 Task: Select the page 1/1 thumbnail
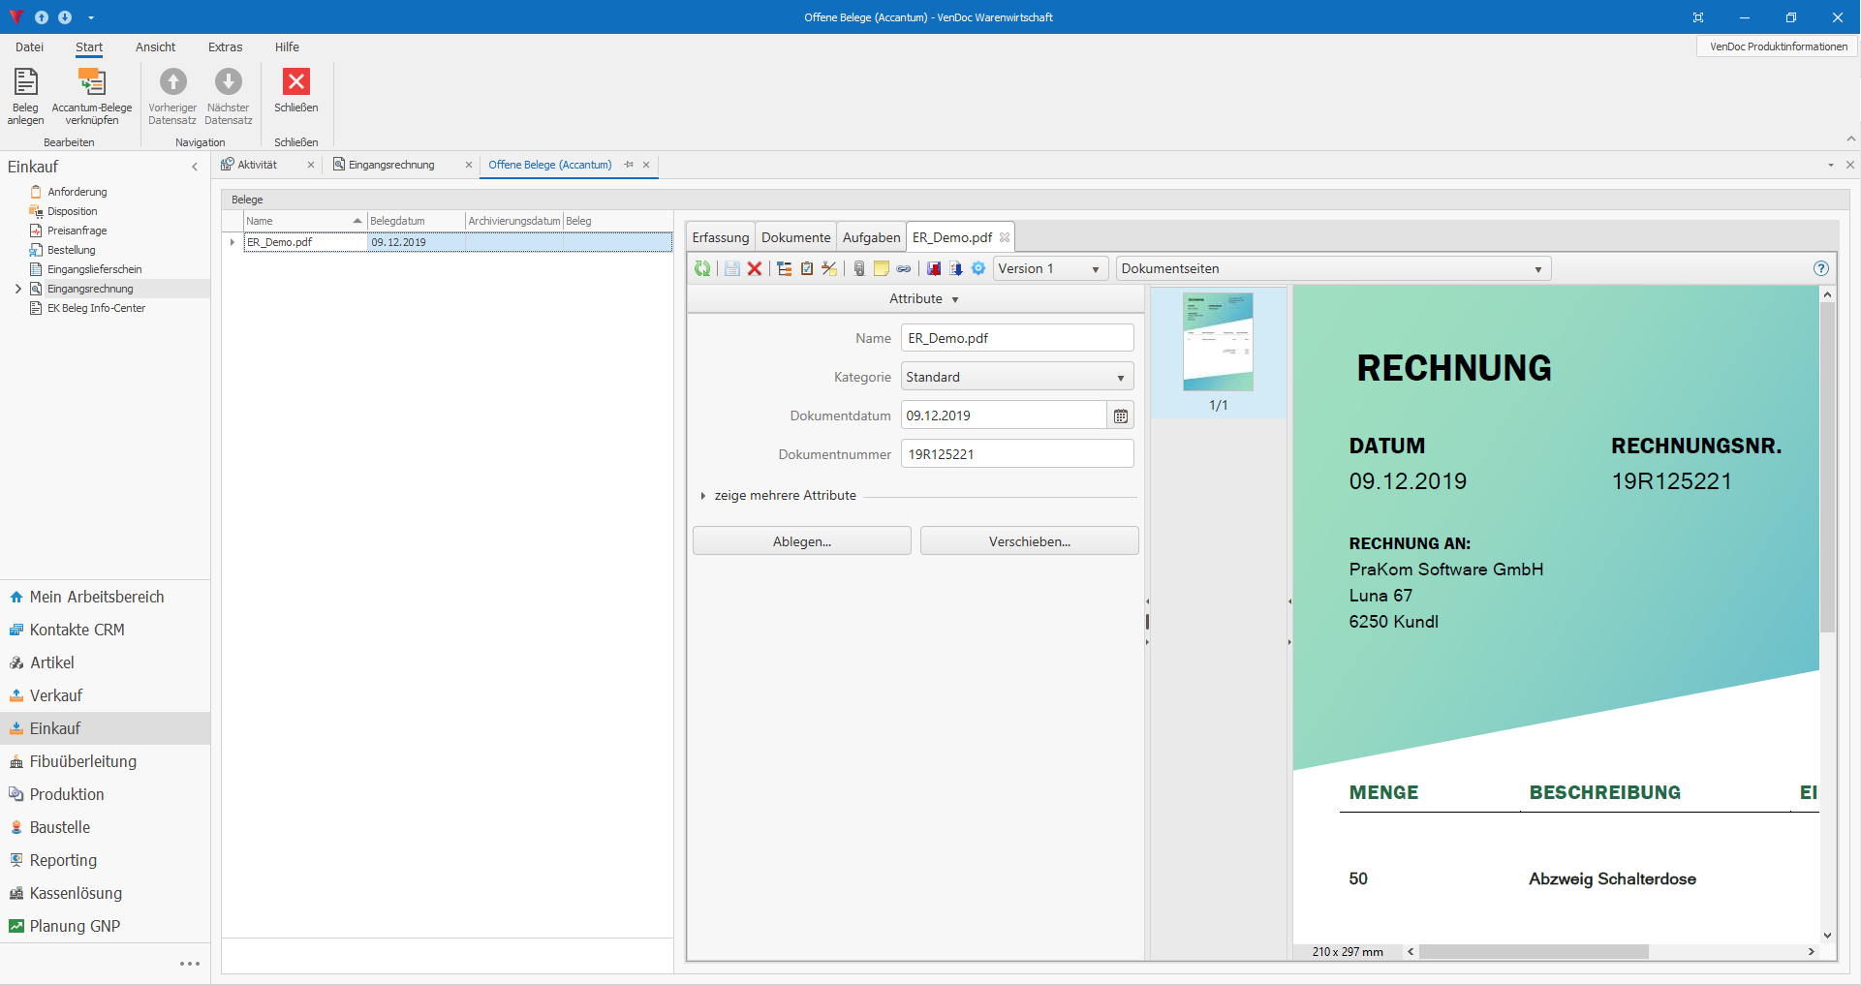(x=1218, y=343)
